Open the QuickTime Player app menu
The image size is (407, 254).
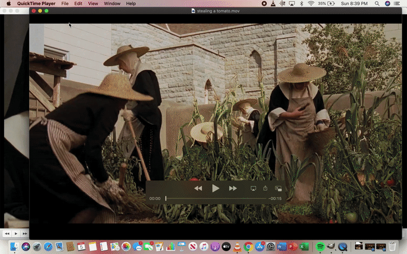[x=36, y=3]
